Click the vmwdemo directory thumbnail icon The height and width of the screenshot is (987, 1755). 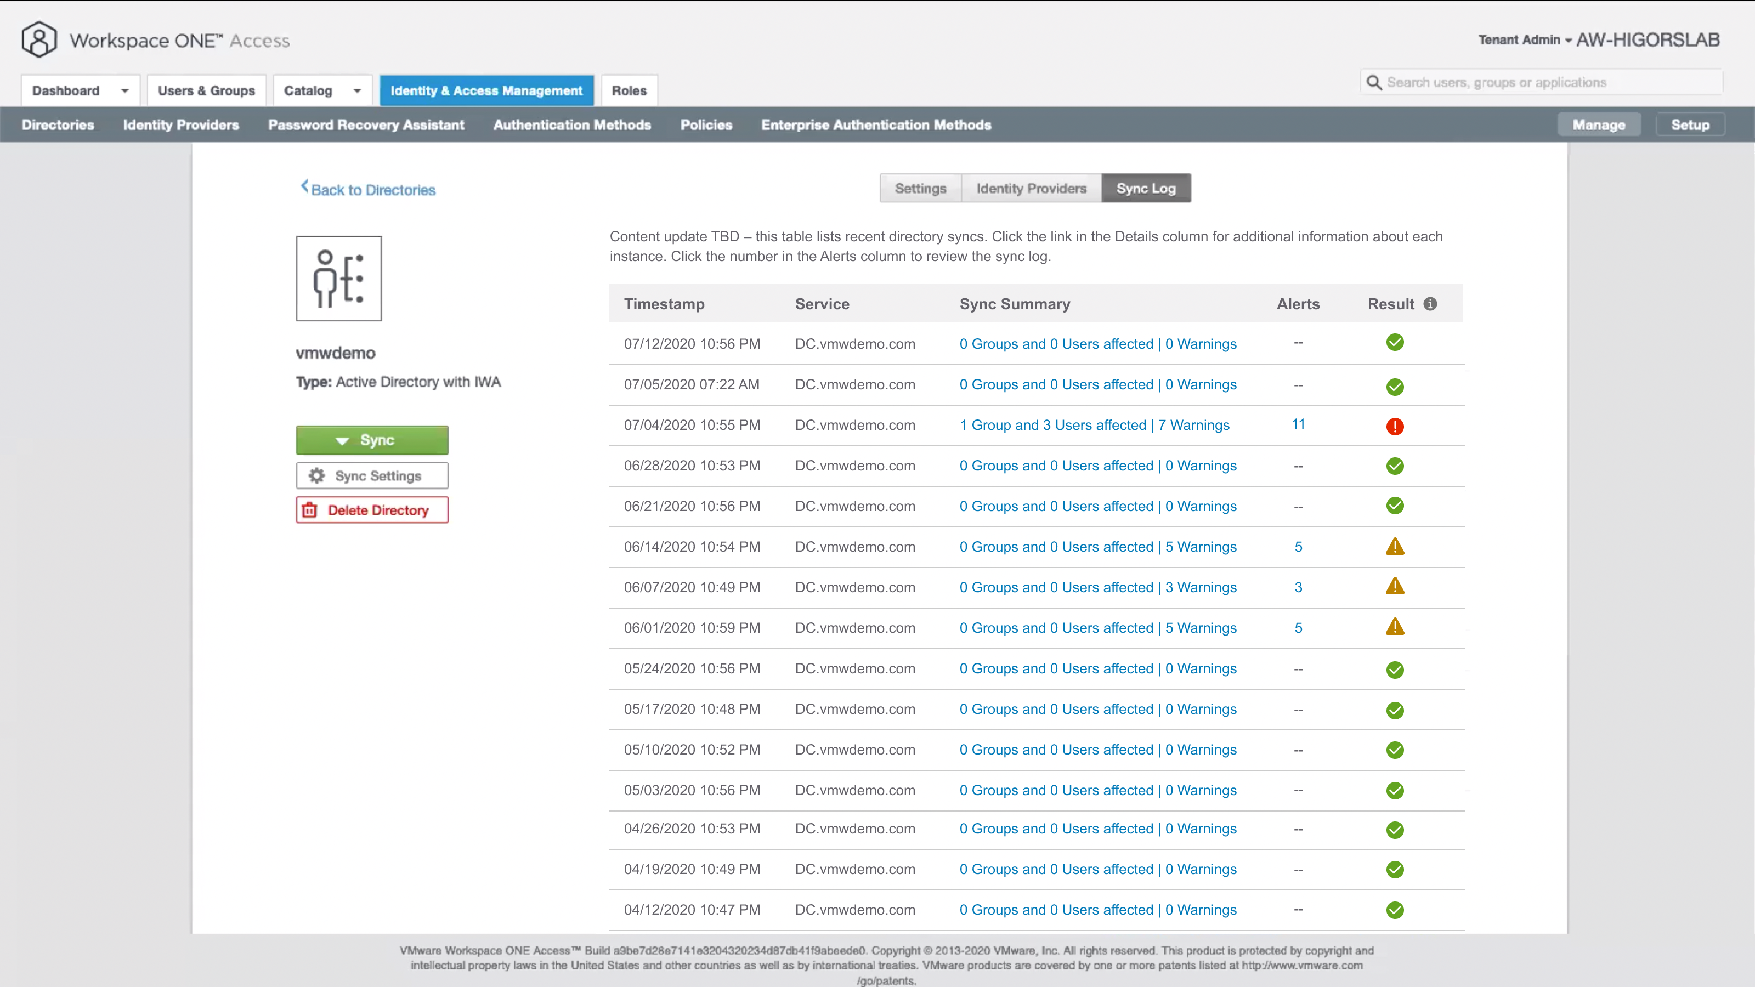pos(338,279)
